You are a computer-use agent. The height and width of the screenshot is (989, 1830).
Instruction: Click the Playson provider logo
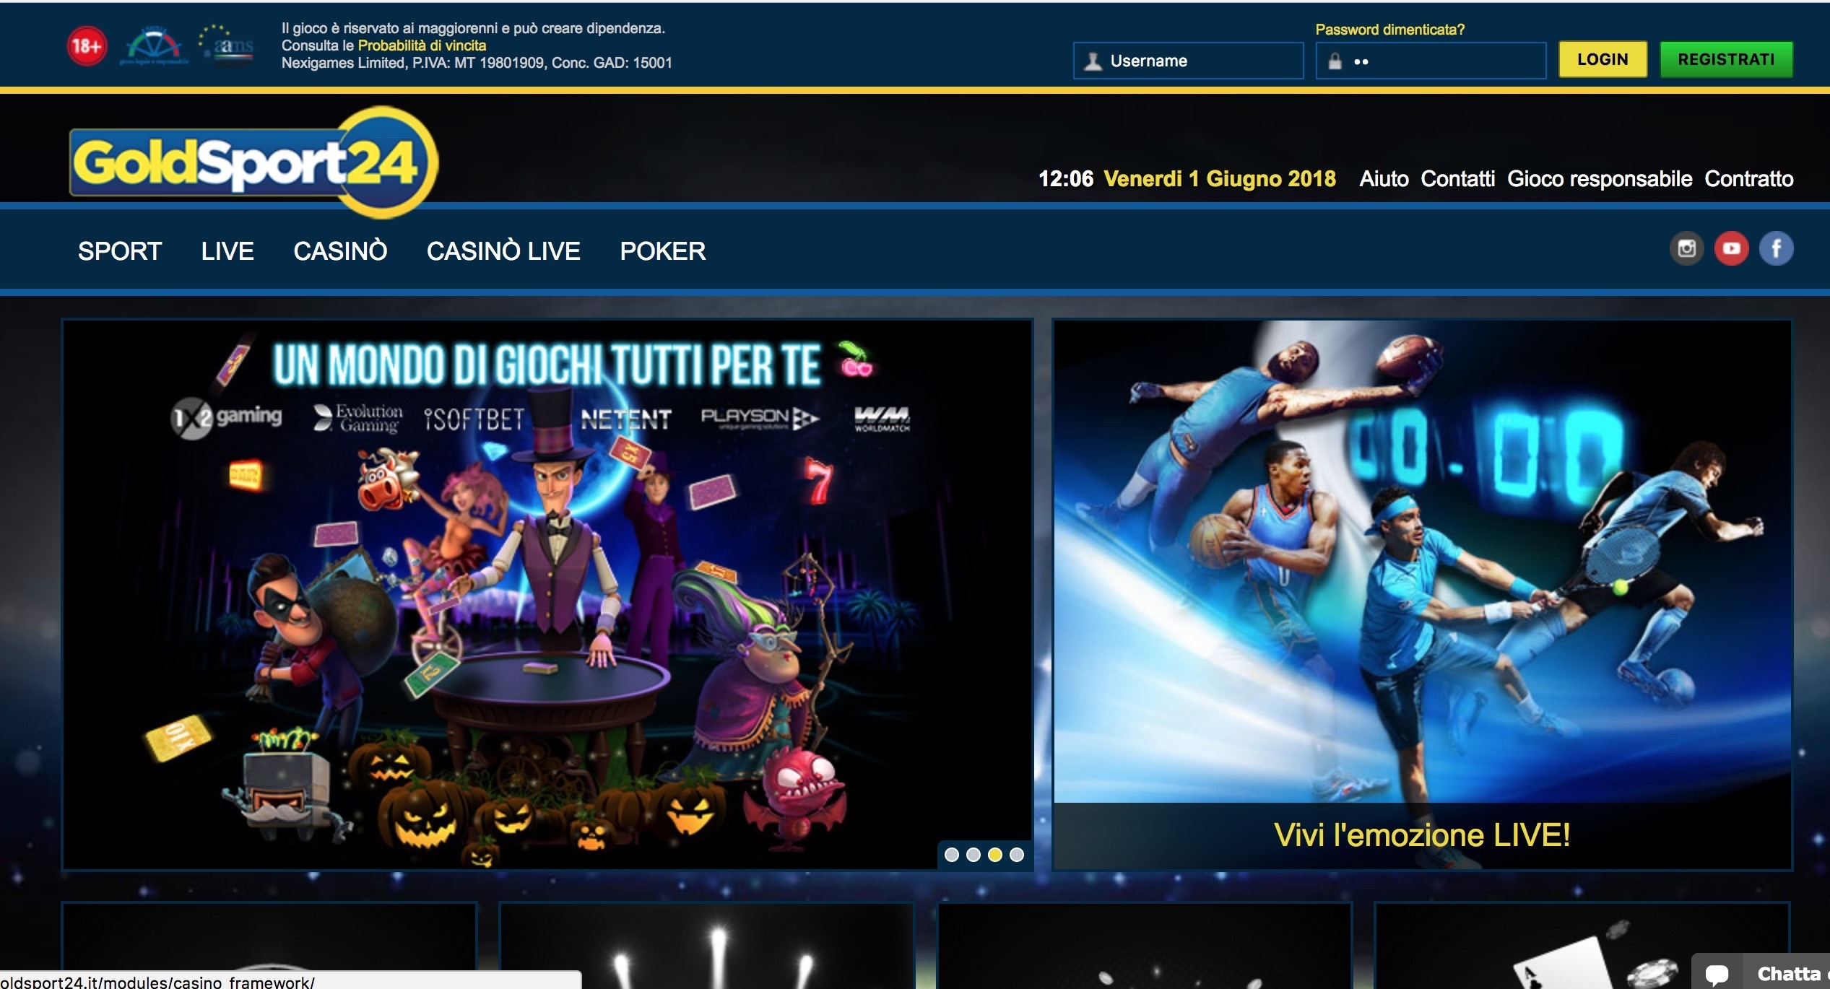pos(760,418)
